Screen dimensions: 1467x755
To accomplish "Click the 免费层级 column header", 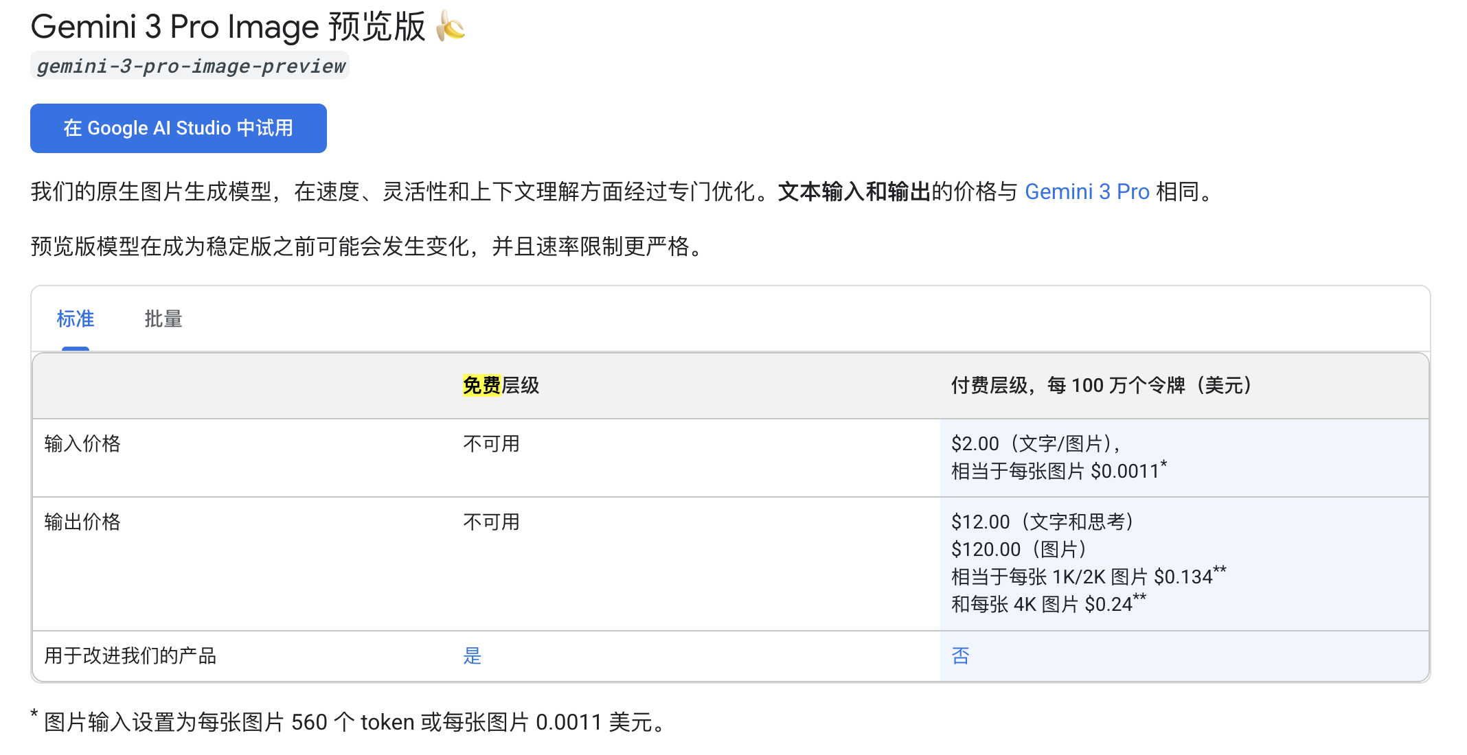I will click(x=501, y=385).
